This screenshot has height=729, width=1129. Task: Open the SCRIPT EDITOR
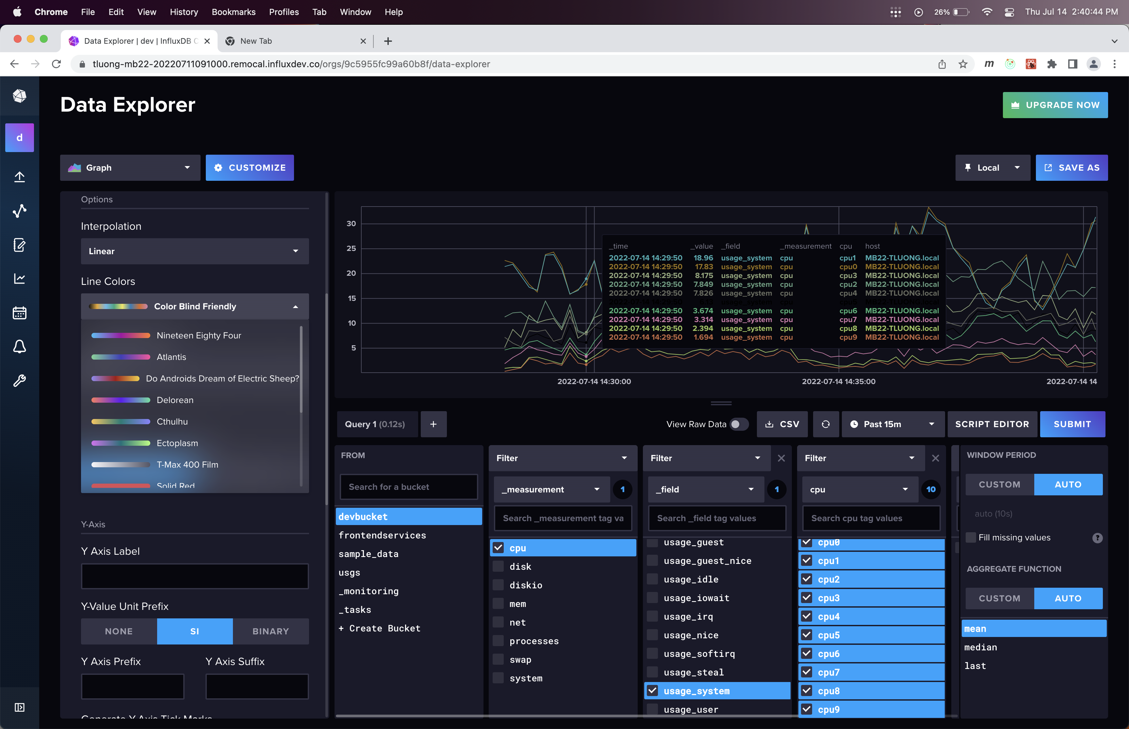[992, 424]
